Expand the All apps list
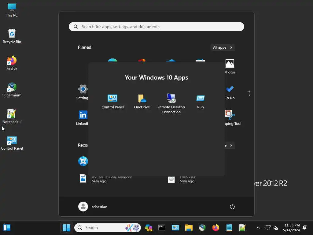This screenshot has height=235, width=313. tap(223, 47)
